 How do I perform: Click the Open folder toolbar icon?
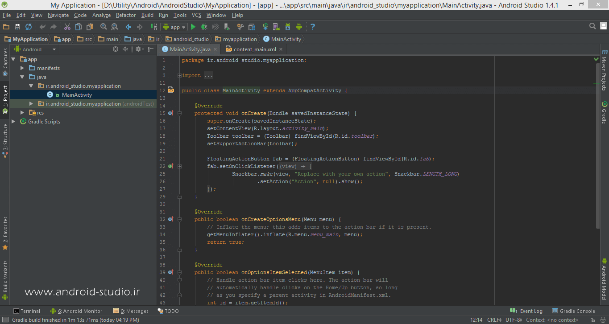tap(6, 27)
